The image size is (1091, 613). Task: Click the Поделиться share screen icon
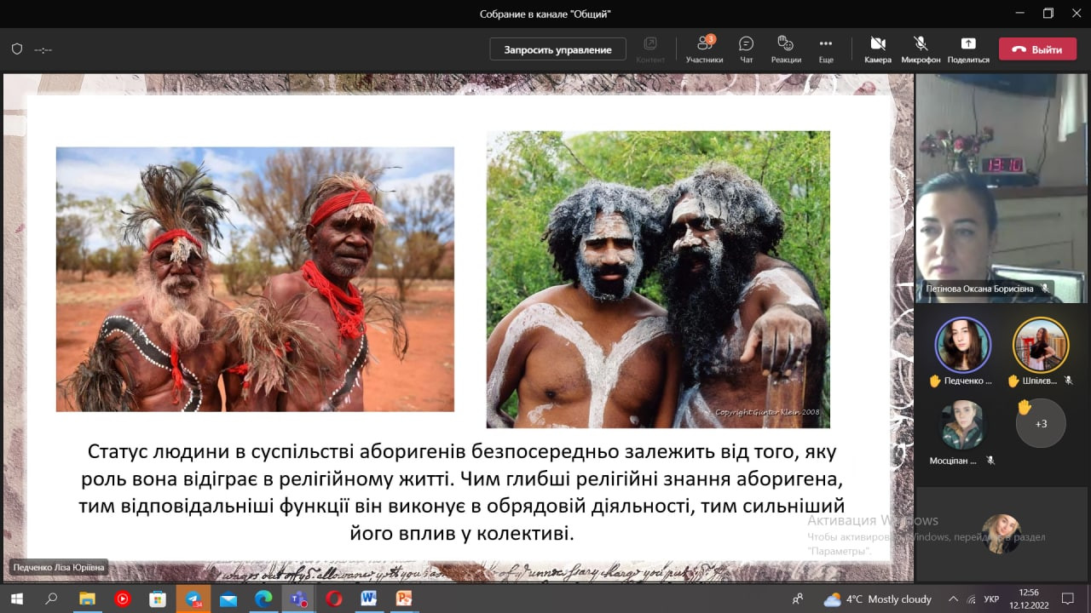[x=968, y=49]
